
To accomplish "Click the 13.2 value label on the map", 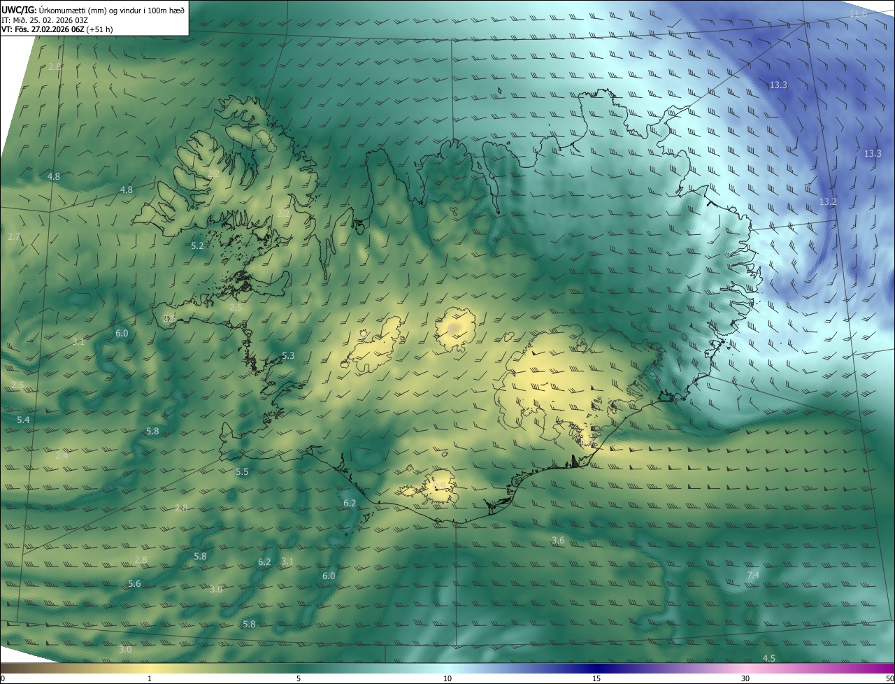I will click(x=828, y=201).
